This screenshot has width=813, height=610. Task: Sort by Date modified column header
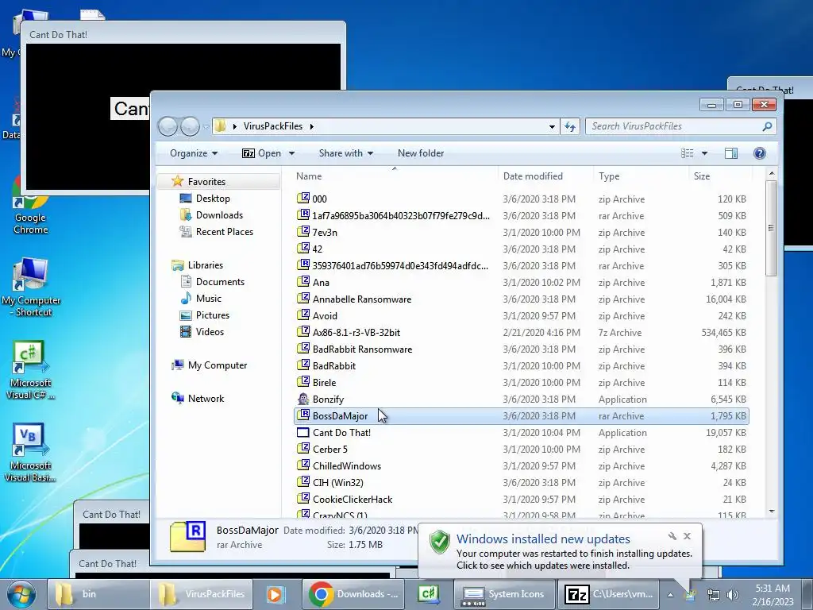pyautogui.click(x=545, y=176)
